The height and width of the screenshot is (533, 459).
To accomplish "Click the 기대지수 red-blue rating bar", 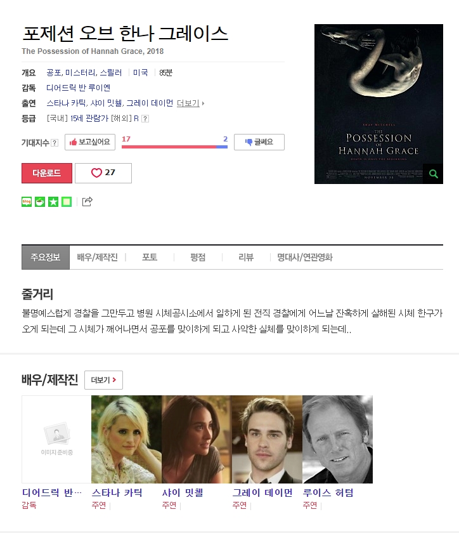I will [x=174, y=147].
